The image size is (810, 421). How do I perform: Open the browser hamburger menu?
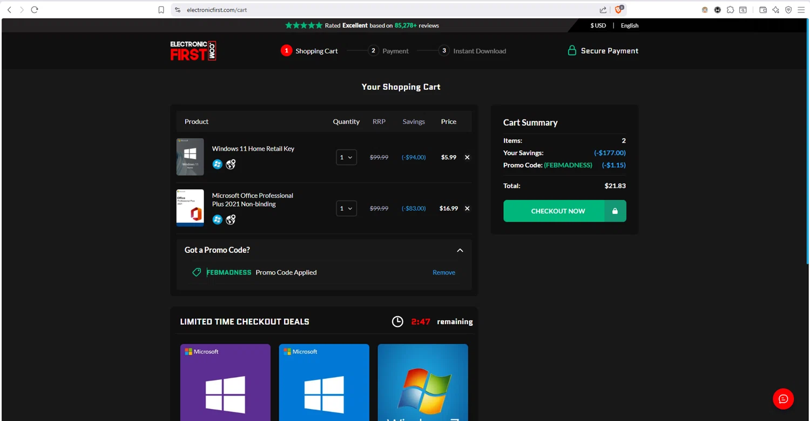[801, 10]
